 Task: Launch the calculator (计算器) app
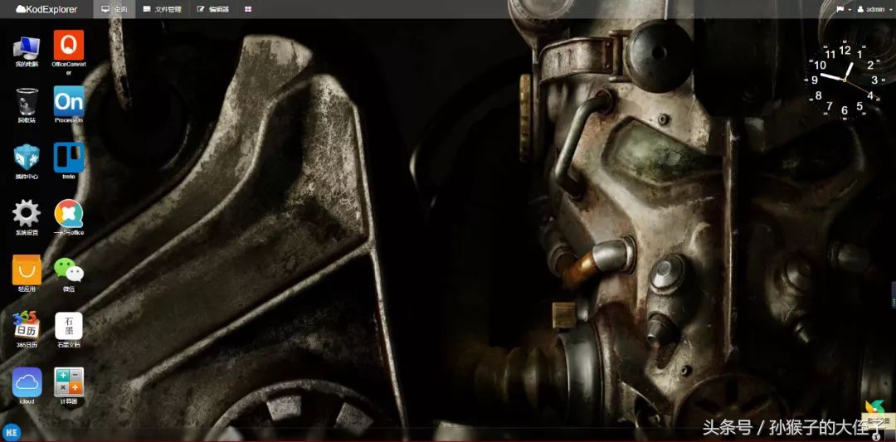69,382
